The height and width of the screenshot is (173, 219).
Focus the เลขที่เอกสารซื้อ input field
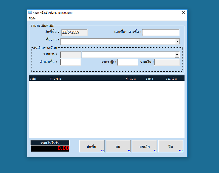pyautogui.click(x=161, y=33)
